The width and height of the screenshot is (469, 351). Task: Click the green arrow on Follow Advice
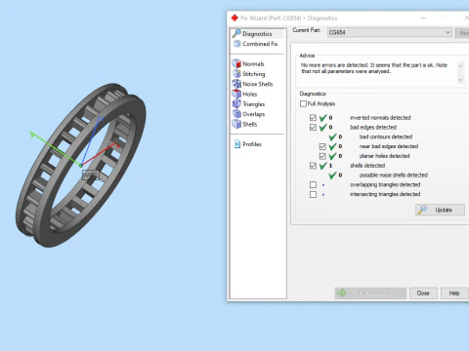[x=341, y=292]
